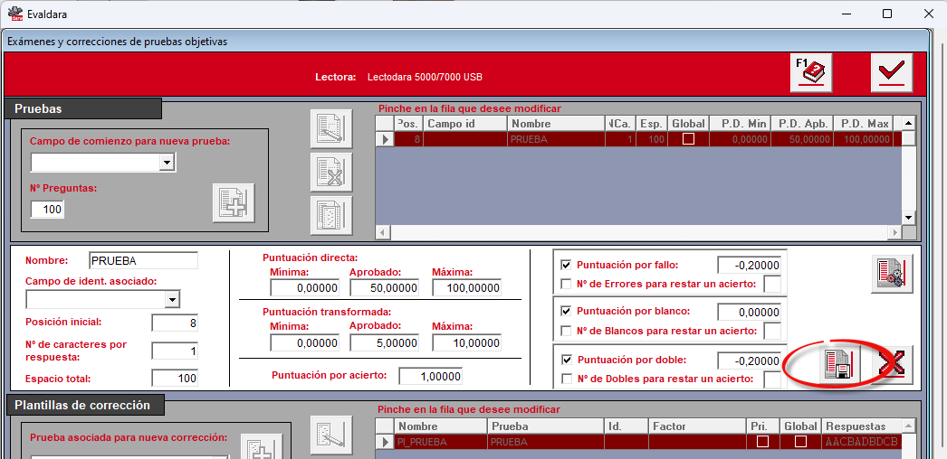The height and width of the screenshot is (459, 947).
Task: Click the Puntuación transformada Aprobado field
Action: [x=384, y=342]
